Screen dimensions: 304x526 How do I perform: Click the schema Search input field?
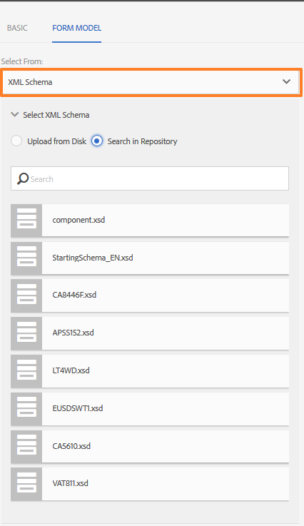click(150, 178)
